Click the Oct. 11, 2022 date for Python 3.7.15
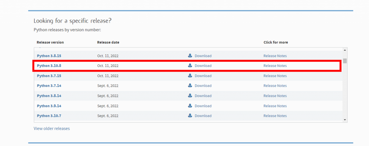This screenshot has height=146, width=369. point(108,76)
